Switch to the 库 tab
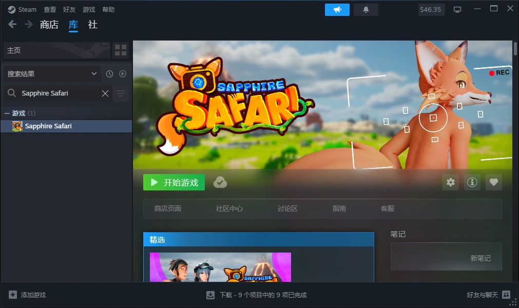 [x=73, y=25]
